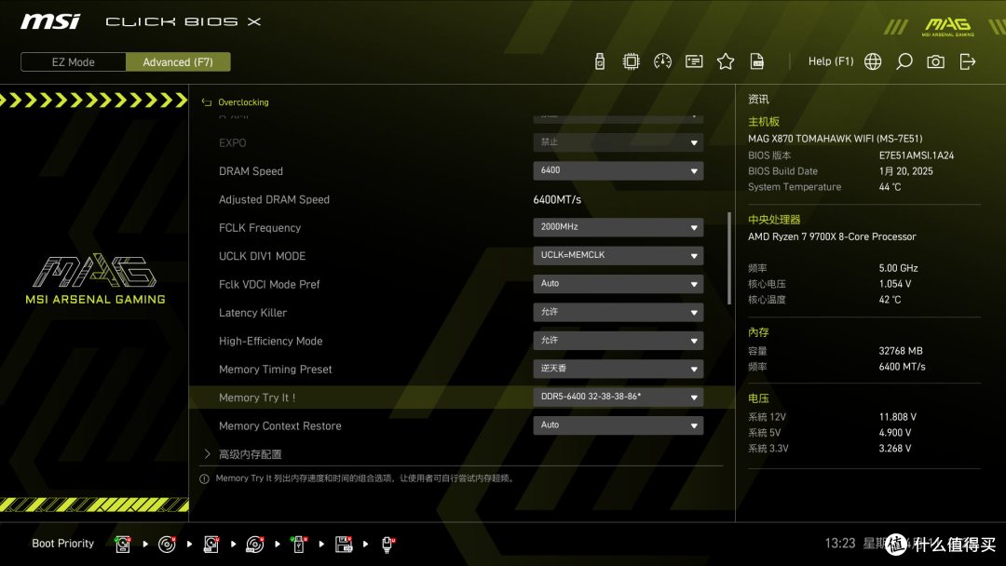Click the 5.00 GHz frequency value
The width and height of the screenshot is (1006, 566).
[x=898, y=268]
